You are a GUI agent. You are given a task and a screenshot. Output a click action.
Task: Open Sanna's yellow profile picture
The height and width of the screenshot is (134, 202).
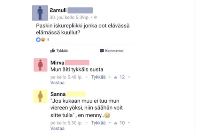coord(41,96)
